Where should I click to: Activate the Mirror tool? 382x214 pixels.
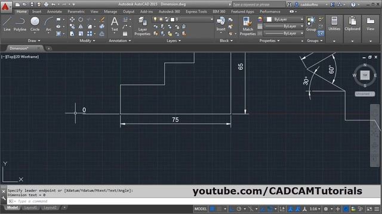click(x=81, y=26)
